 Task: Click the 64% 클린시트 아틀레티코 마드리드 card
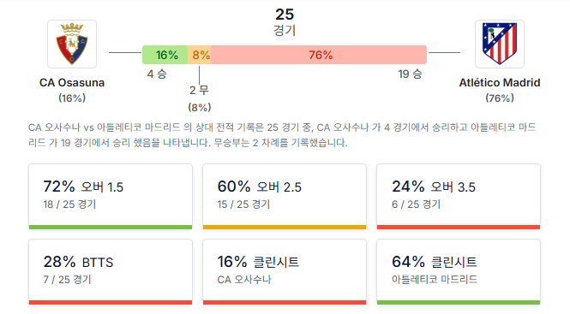459,271
